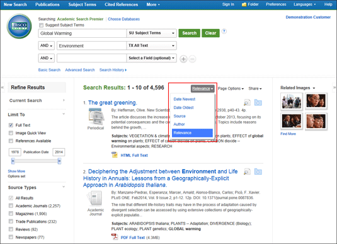The image size is (337, 244).
Task: Click the EBSCOhost logo
Action: 19,26
